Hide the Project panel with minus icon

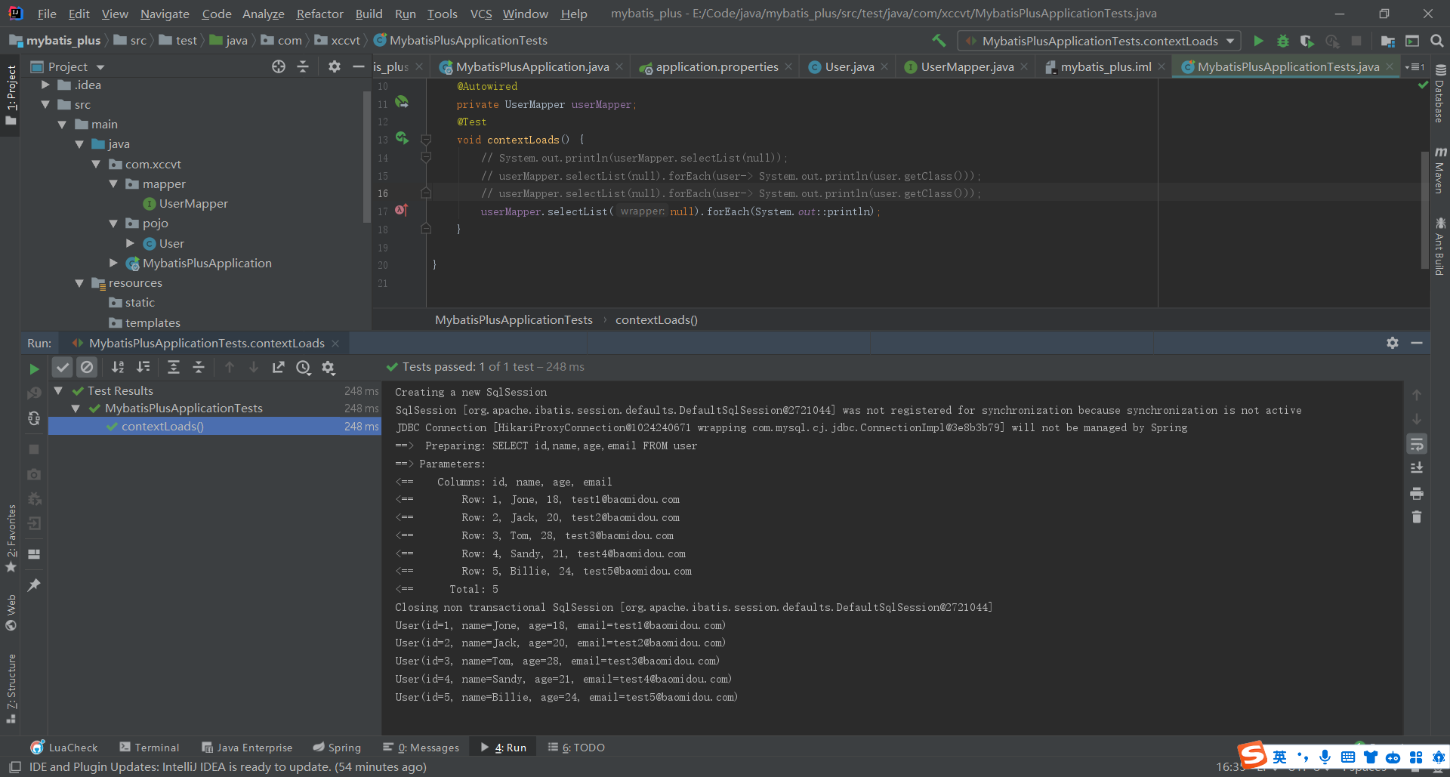[x=359, y=66]
